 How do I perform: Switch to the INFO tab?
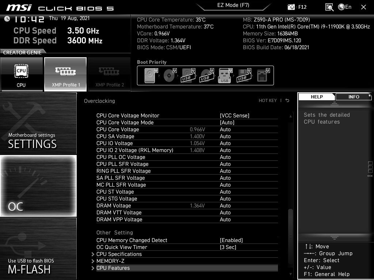354,97
